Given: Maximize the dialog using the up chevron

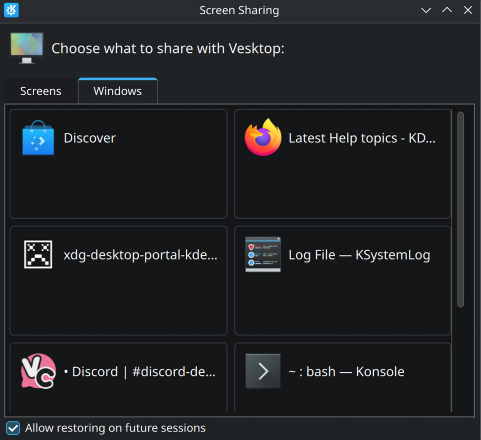Looking at the screenshot, I should point(447,11).
